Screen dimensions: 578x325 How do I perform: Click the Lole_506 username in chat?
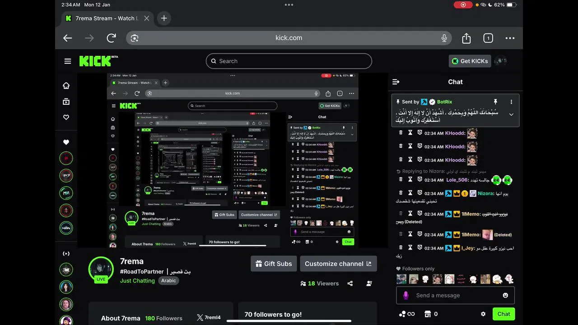457,180
